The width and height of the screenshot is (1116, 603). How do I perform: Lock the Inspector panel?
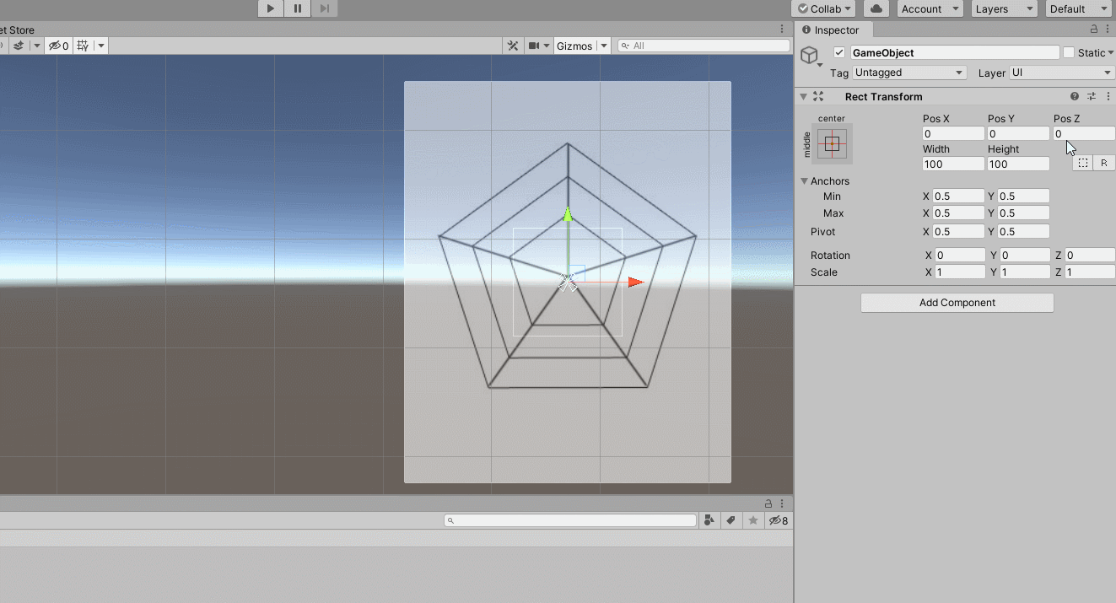pos(1094,30)
